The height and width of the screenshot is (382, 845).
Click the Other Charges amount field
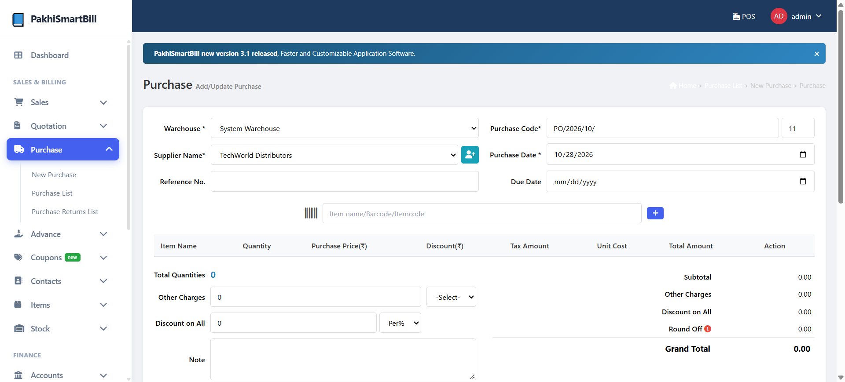point(316,297)
